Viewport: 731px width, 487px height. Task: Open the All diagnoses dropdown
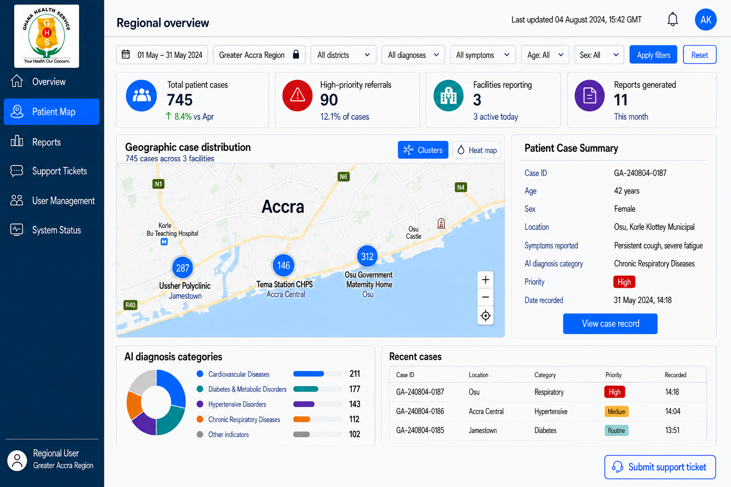tap(413, 55)
